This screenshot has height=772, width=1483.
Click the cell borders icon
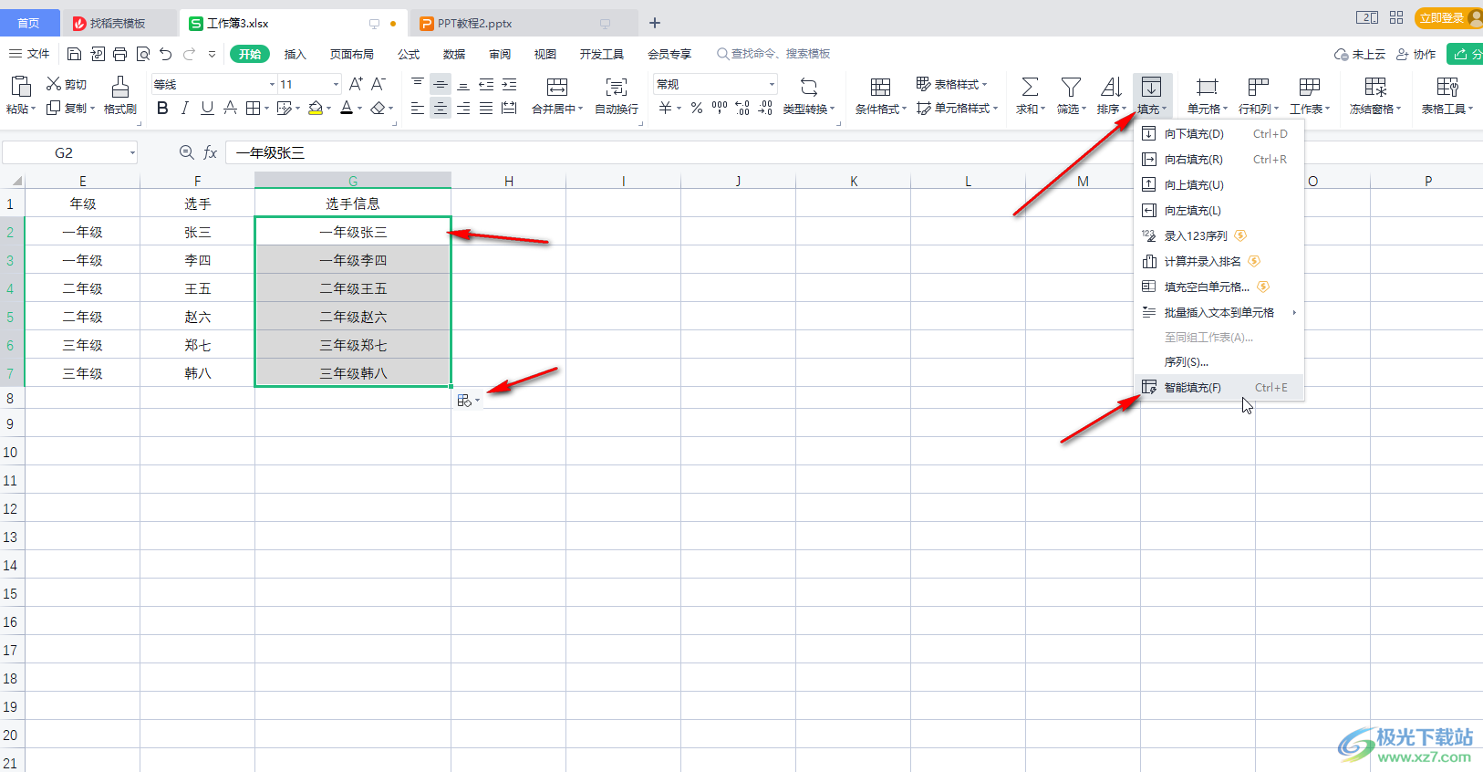point(253,108)
